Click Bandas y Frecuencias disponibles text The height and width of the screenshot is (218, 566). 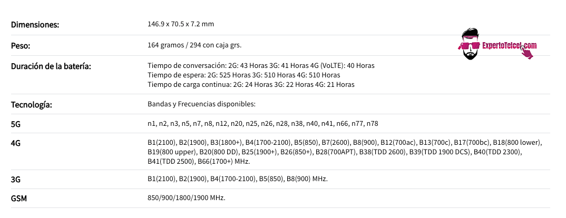click(201, 104)
